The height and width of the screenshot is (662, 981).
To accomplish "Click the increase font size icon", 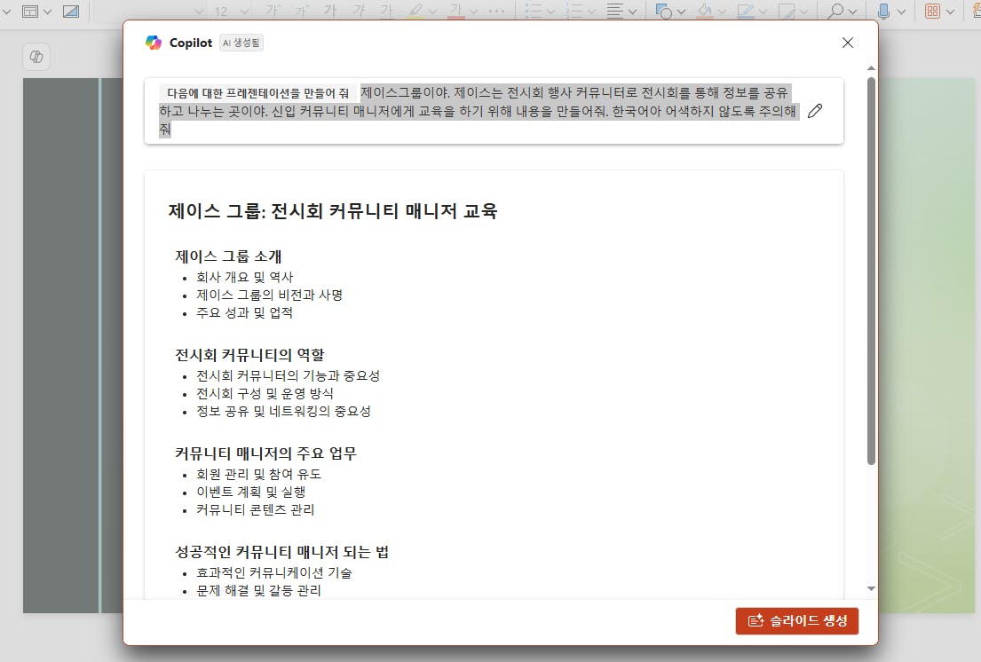I will [273, 12].
